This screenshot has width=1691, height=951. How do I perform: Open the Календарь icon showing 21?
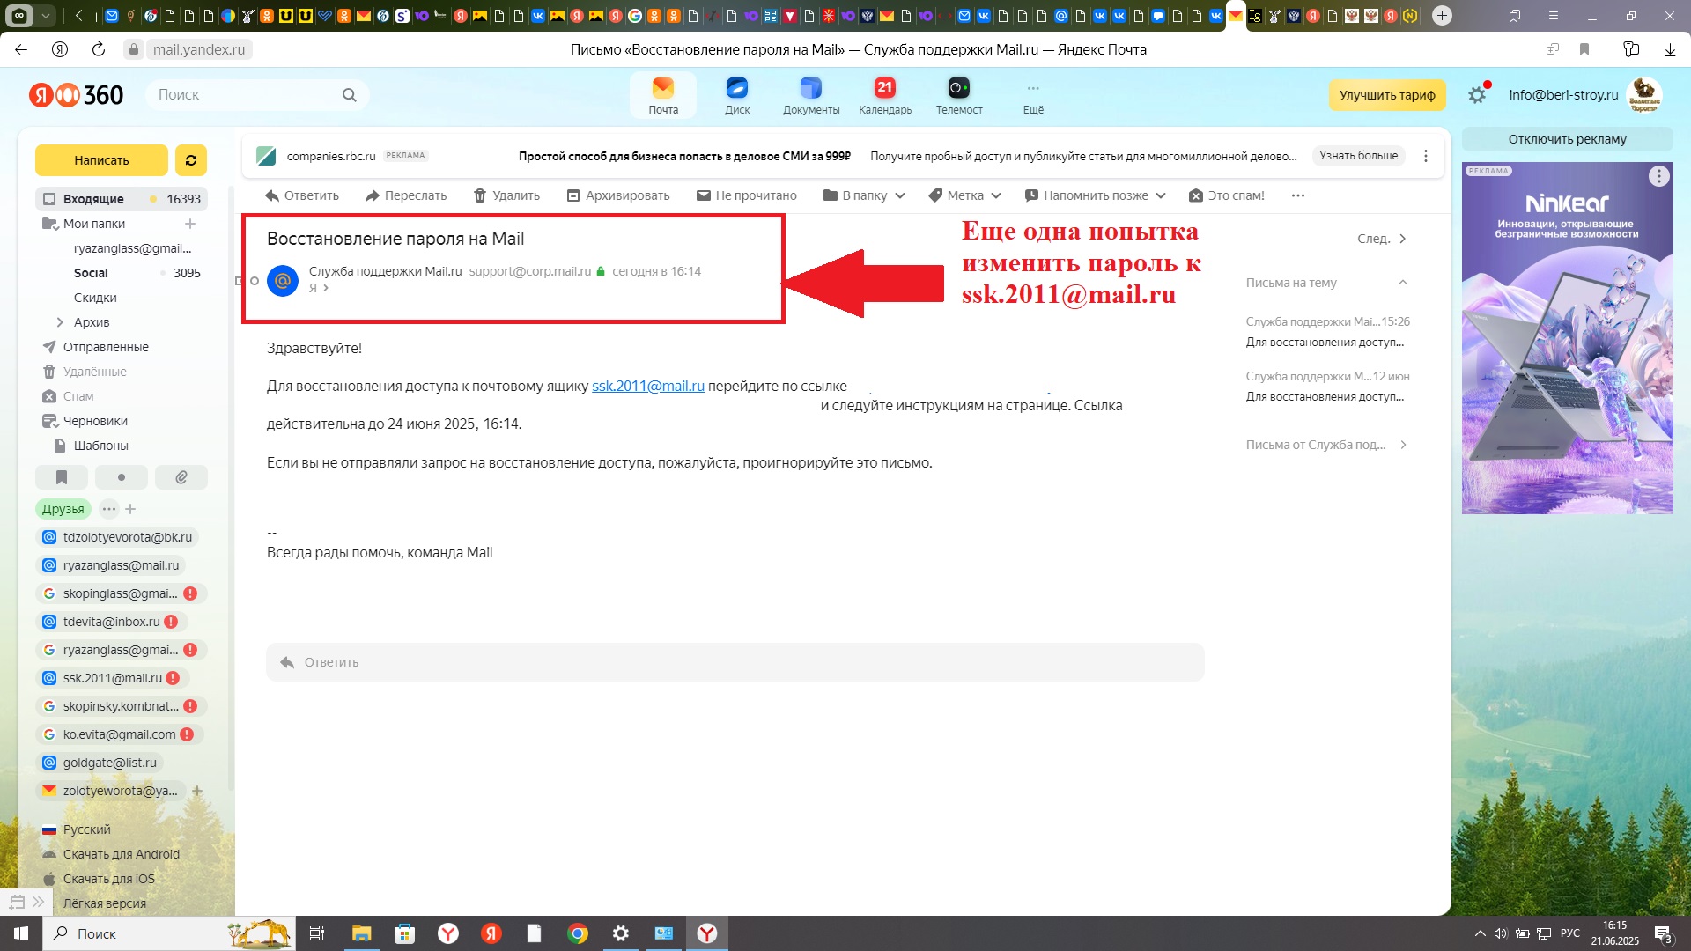click(885, 95)
